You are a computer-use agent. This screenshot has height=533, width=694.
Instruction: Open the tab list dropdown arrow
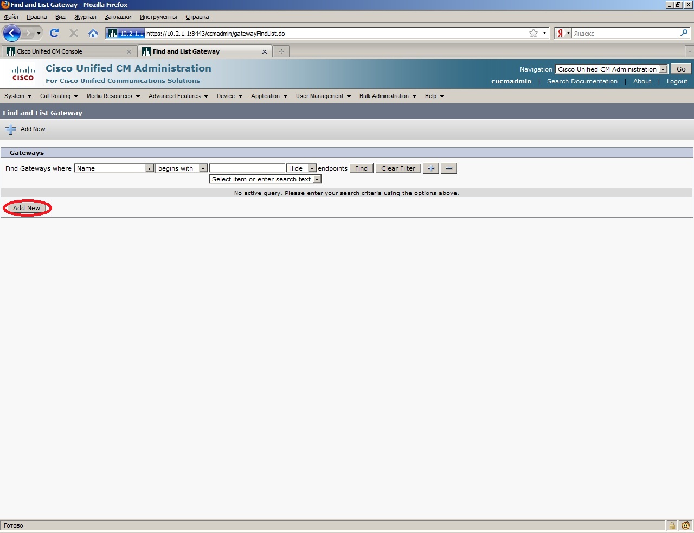coord(689,51)
